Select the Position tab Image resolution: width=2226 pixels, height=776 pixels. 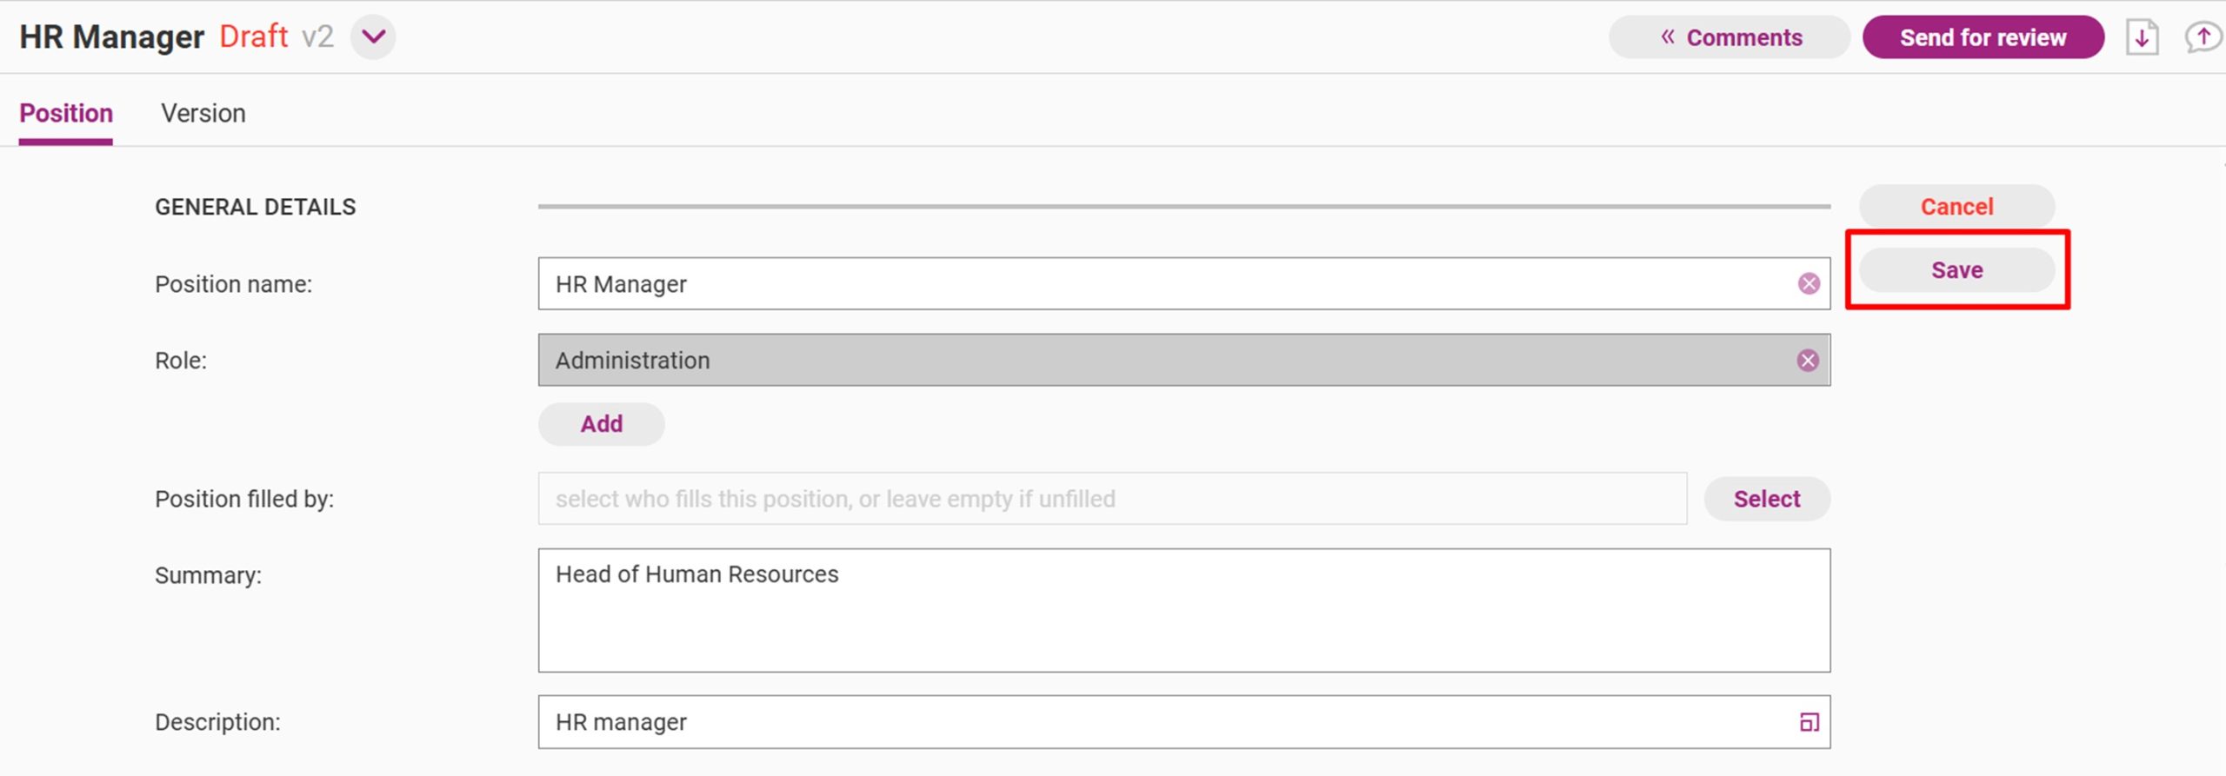click(66, 114)
